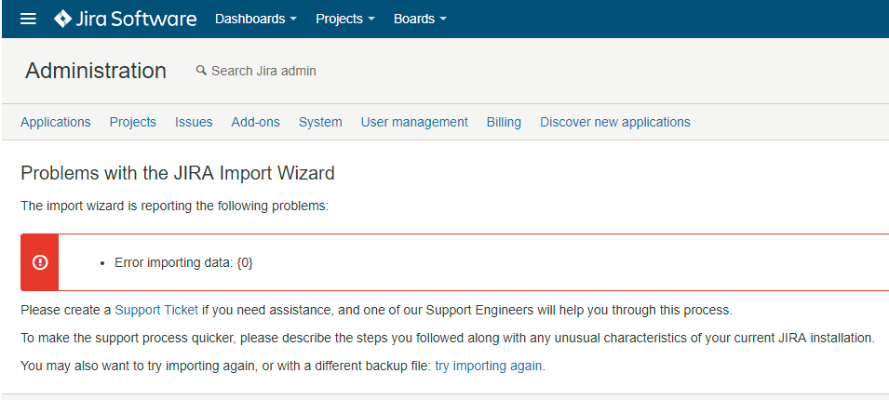This screenshot has width=889, height=400.
Task: Click 'The import wizard is reporting' text
Action: point(175,206)
